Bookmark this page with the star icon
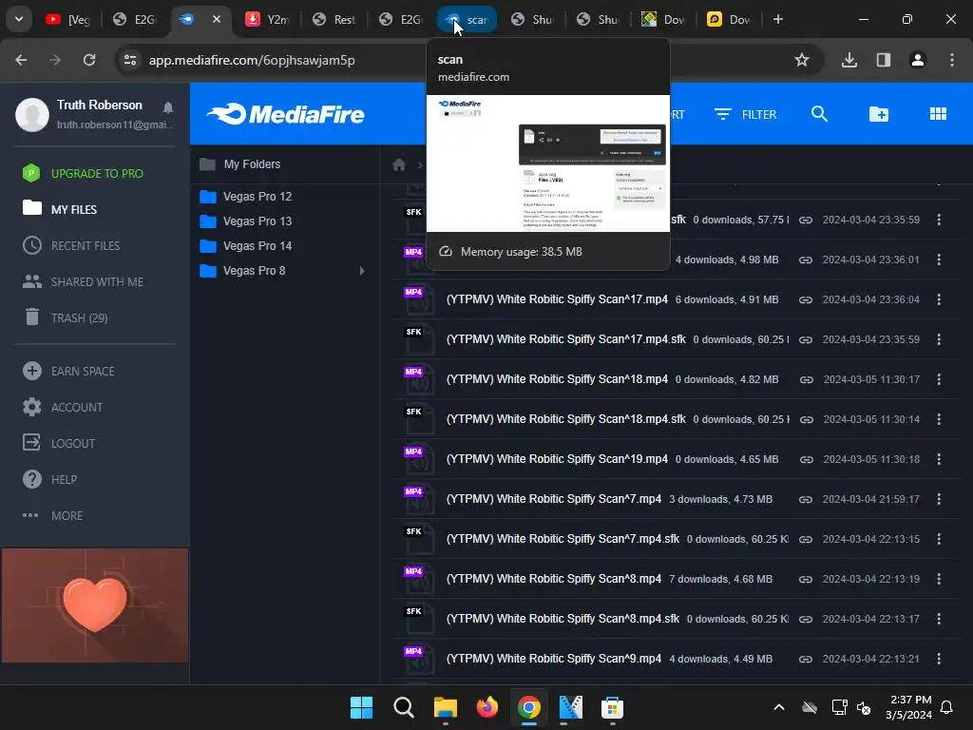973x730 pixels. [802, 60]
